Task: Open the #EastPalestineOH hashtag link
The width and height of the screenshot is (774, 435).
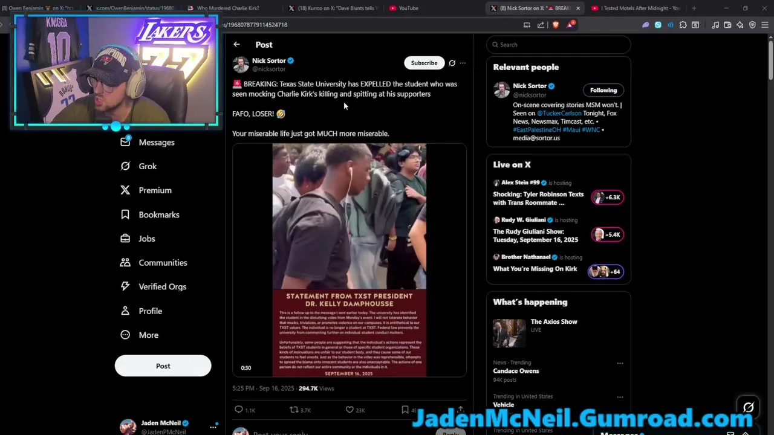Action: 537,130
